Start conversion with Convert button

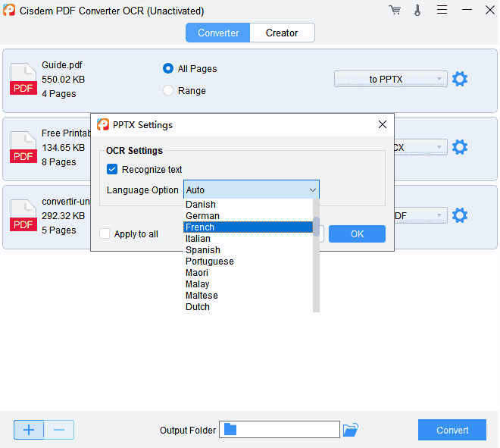coord(452,430)
